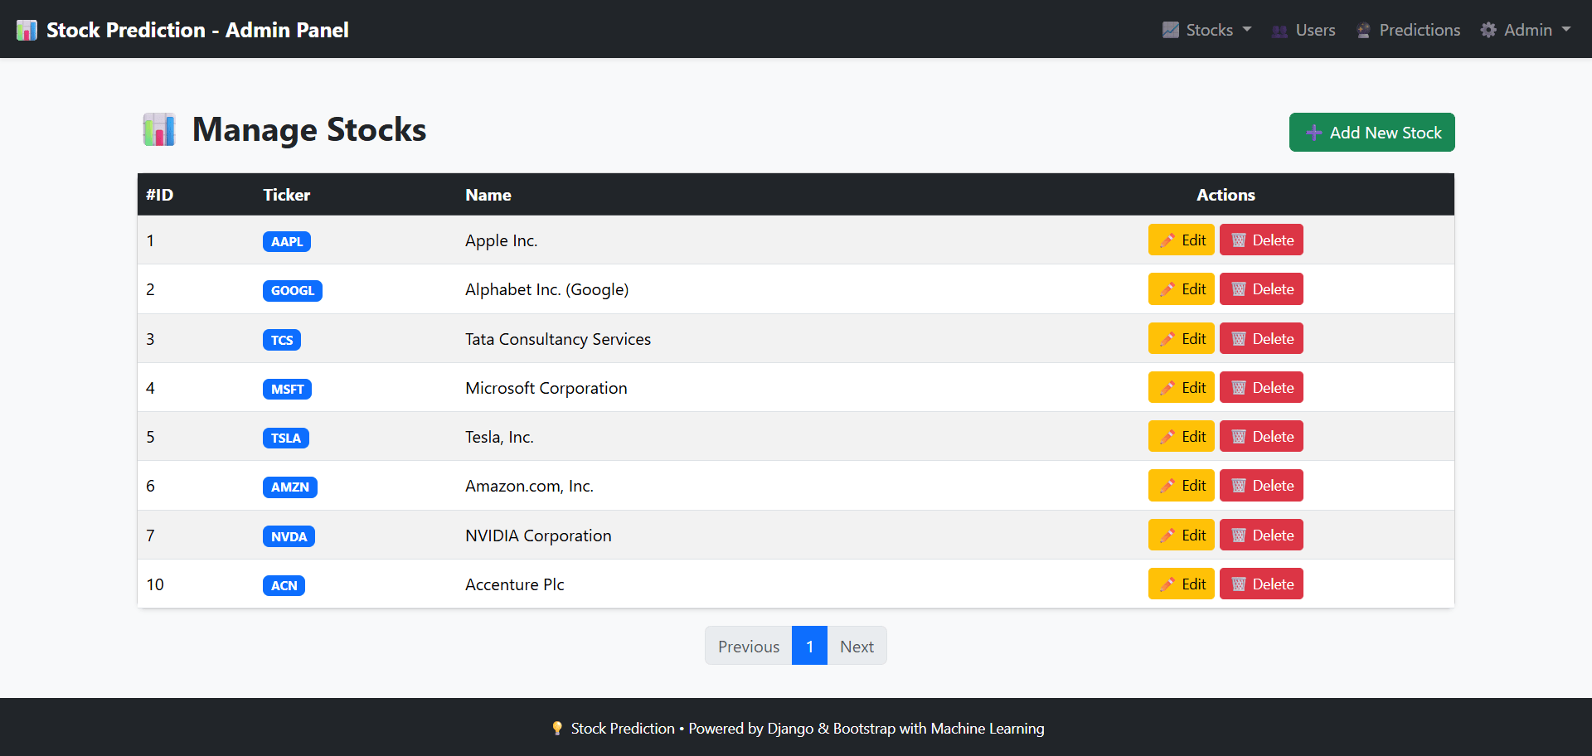Edit the Microsoft Corporation stock

point(1181,388)
